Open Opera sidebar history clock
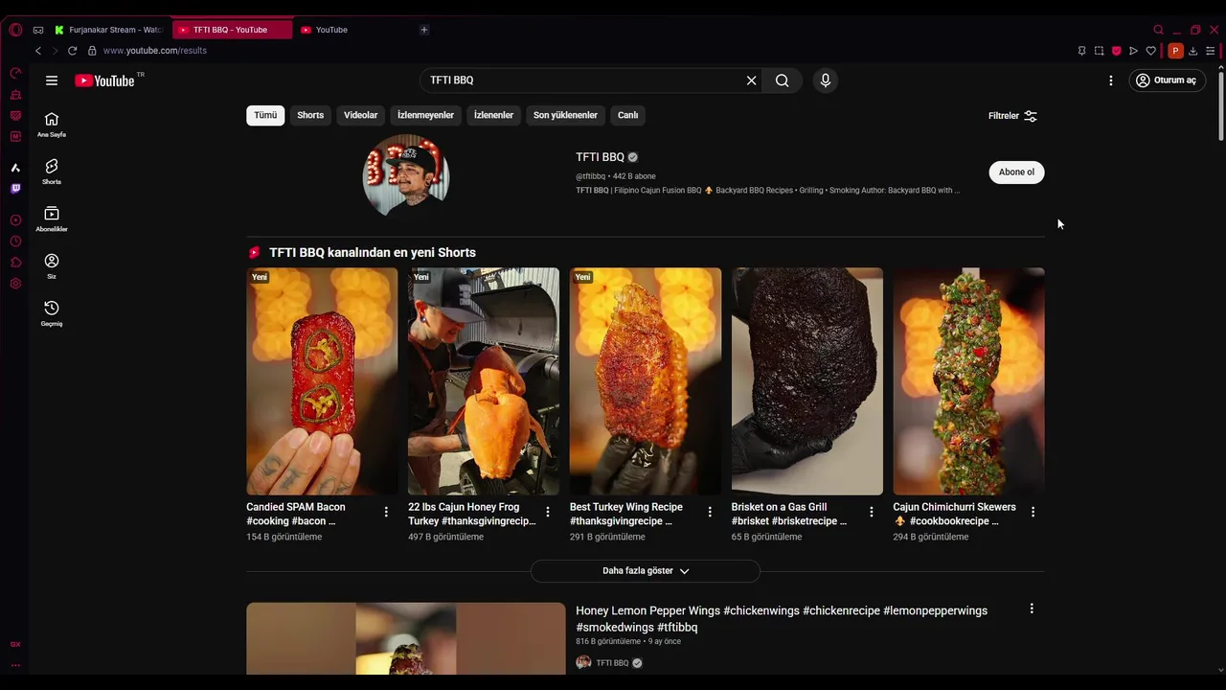 coord(15,241)
